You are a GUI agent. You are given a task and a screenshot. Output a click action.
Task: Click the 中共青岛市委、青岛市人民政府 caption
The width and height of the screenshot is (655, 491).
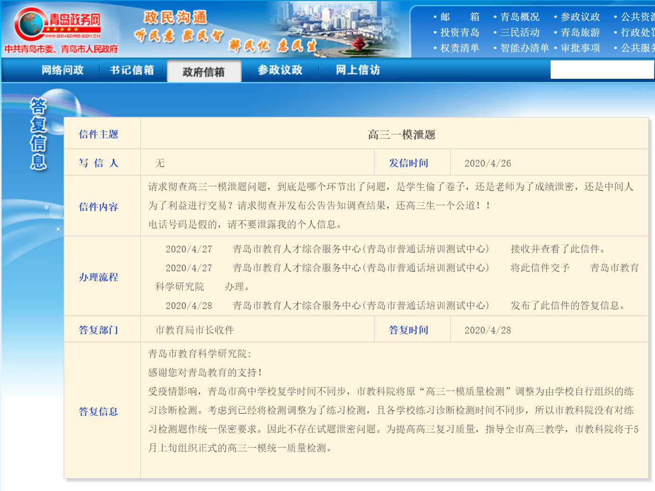(61, 49)
